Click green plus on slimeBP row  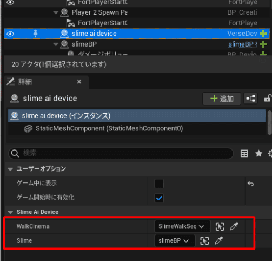coord(263,44)
